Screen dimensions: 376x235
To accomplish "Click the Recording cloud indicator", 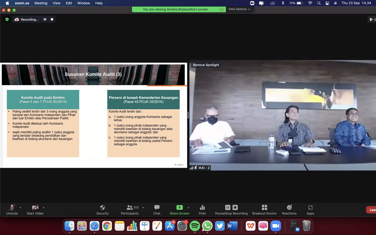I will click(17, 19).
